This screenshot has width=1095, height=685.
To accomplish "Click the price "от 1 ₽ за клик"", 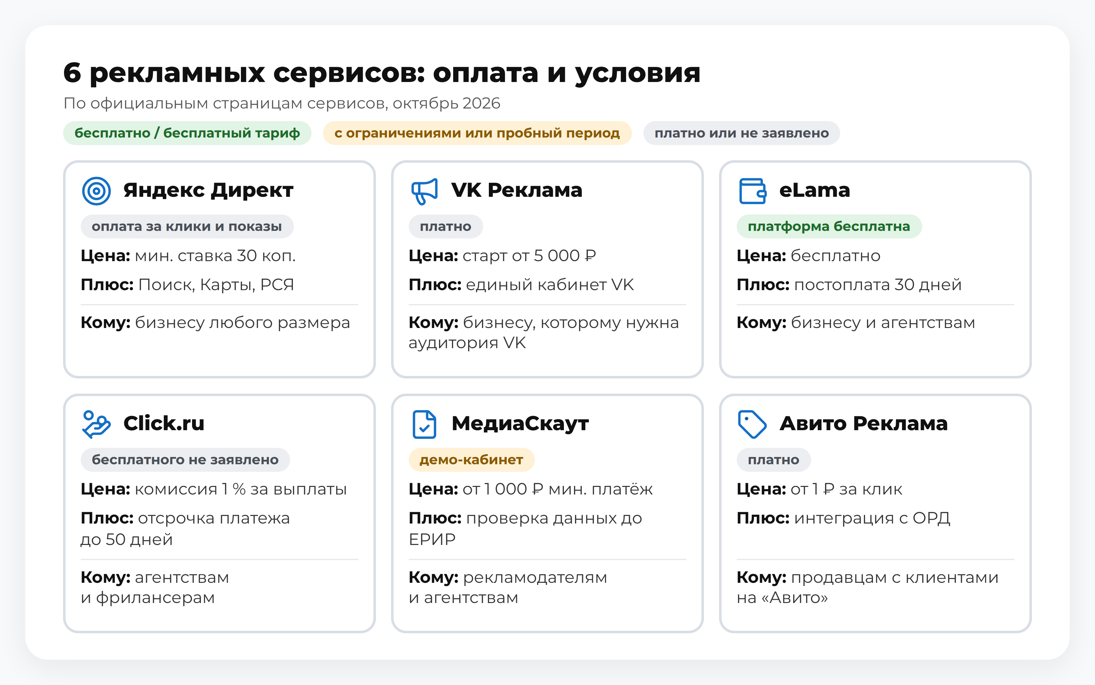I will click(846, 489).
